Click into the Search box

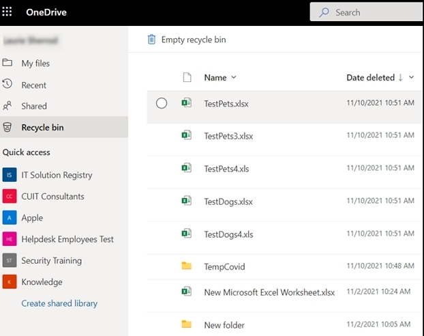366,12
